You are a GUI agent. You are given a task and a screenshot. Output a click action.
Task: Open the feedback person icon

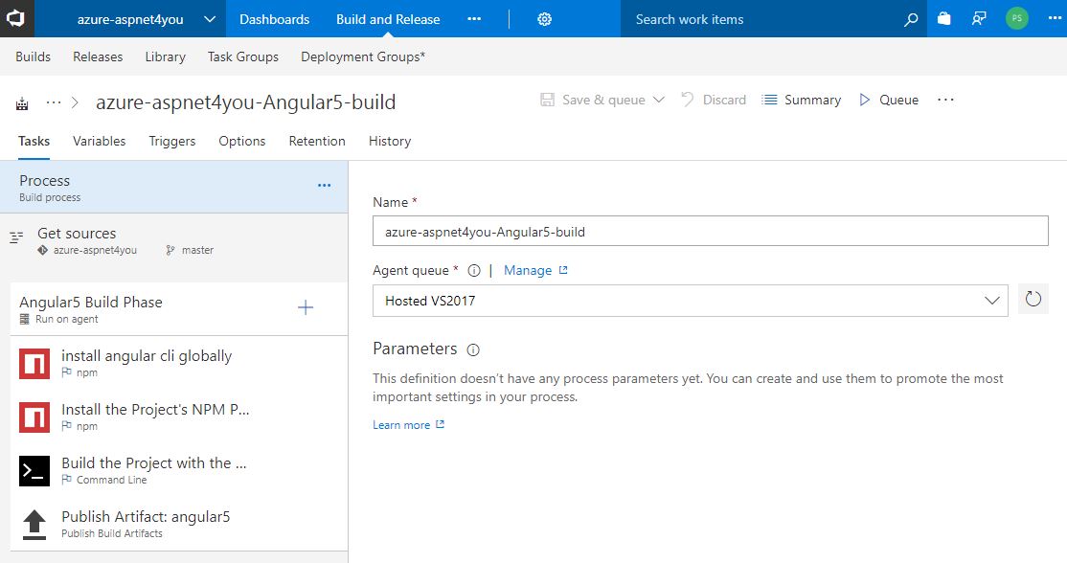coord(979,18)
